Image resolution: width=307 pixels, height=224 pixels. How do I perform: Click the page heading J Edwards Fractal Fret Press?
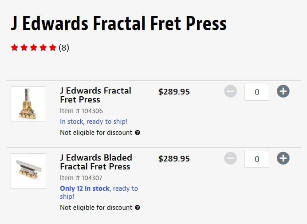pos(118,23)
